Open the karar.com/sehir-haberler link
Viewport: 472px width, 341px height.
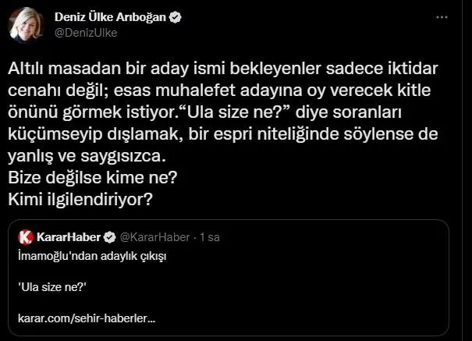[x=86, y=318]
